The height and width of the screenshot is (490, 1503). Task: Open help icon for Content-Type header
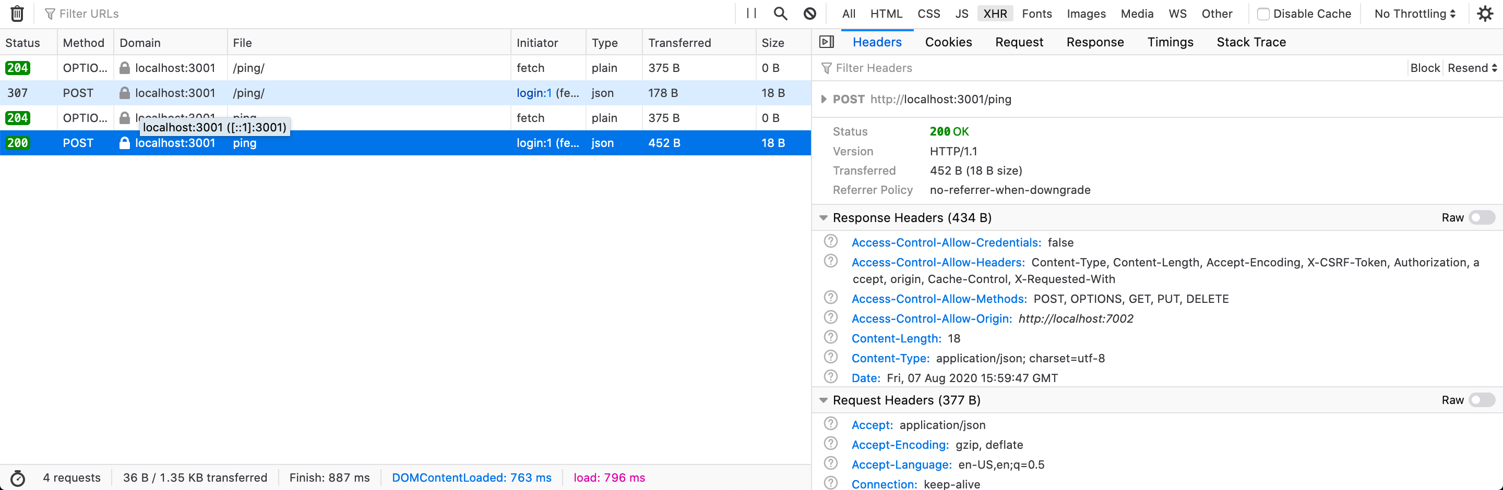point(831,357)
